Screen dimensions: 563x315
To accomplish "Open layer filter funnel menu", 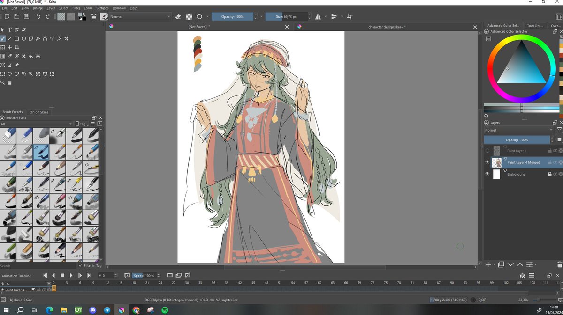I will point(559,130).
